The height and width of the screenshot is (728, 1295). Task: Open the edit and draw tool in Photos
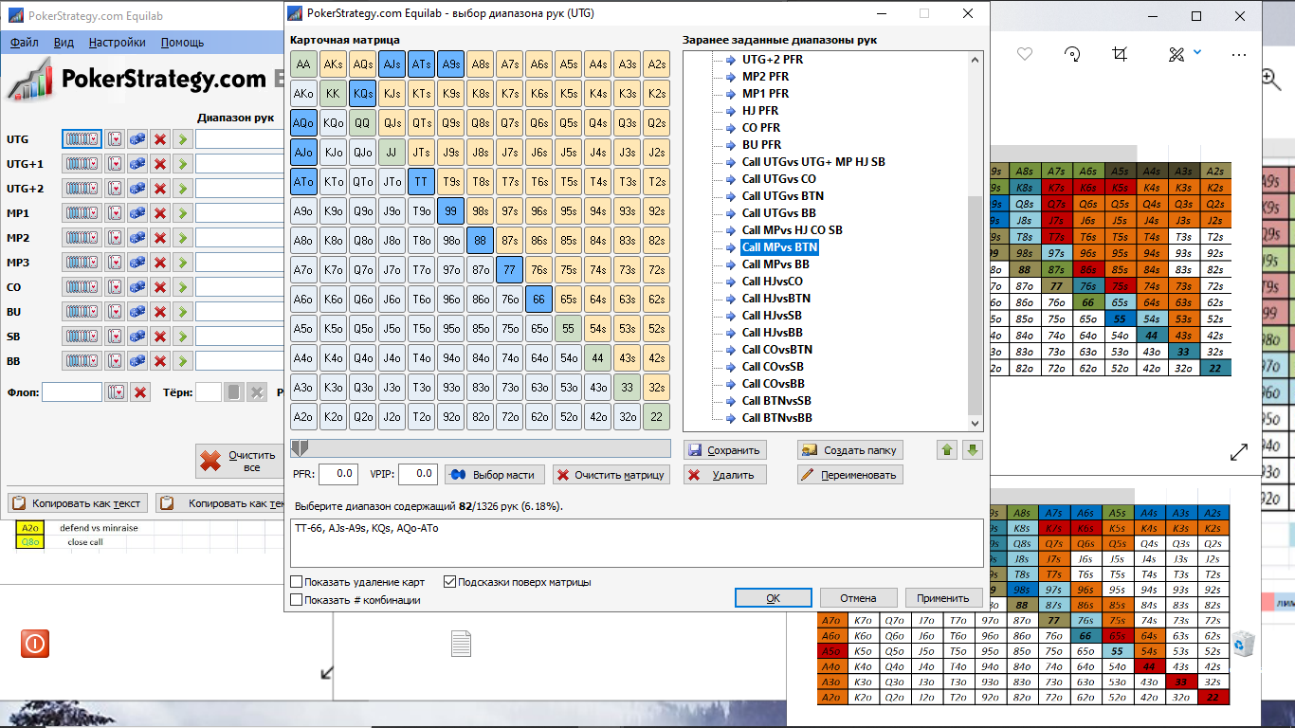pyautogui.click(x=1176, y=54)
